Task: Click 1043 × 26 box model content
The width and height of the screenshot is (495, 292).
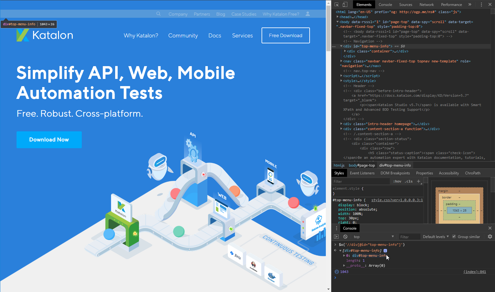Action: (459, 211)
